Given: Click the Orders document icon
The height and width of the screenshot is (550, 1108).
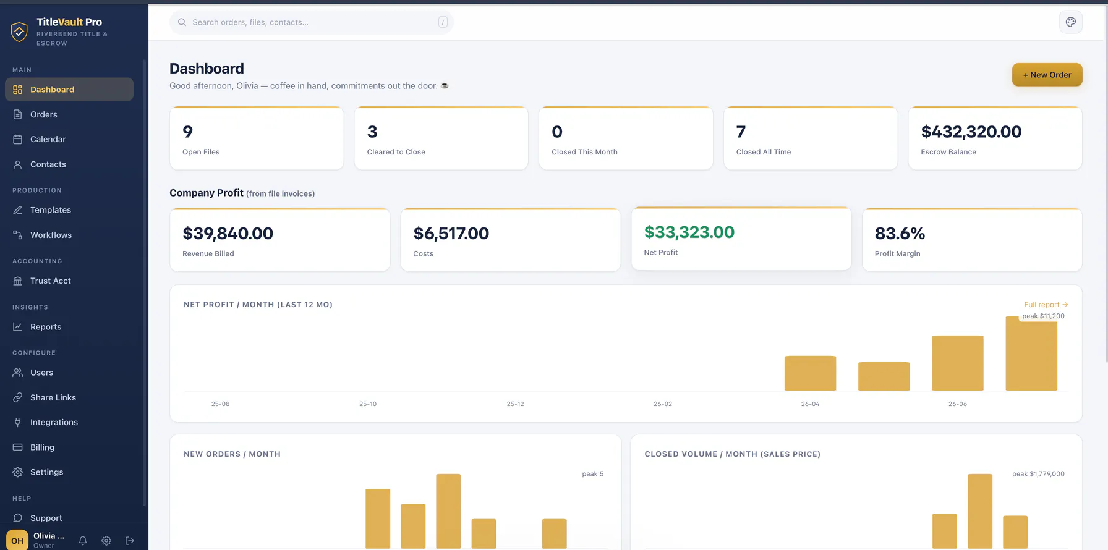Looking at the screenshot, I should (x=17, y=114).
